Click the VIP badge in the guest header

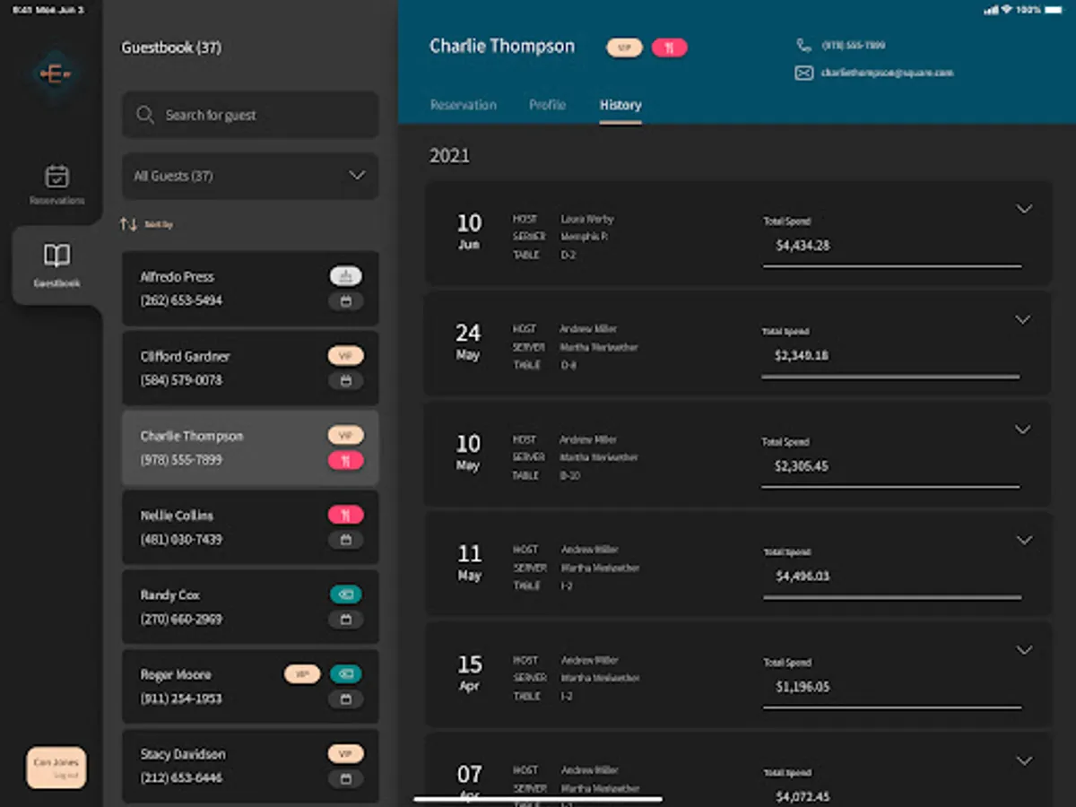coord(625,48)
